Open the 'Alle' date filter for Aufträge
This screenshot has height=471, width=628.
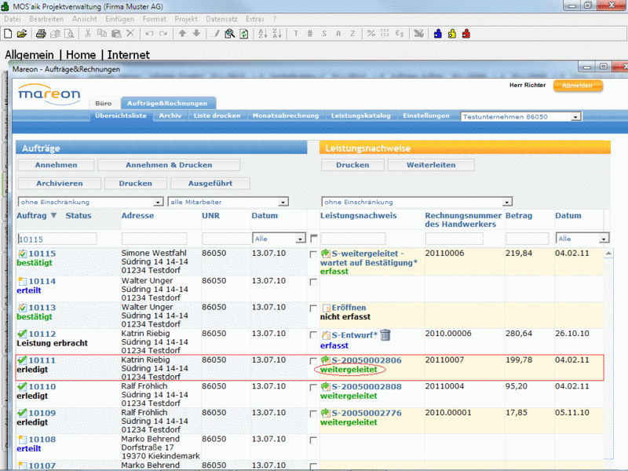pyautogui.click(x=279, y=239)
